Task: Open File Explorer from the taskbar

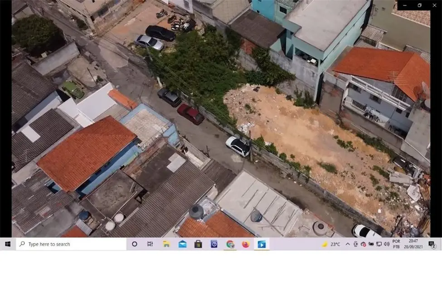Action: 166,244
